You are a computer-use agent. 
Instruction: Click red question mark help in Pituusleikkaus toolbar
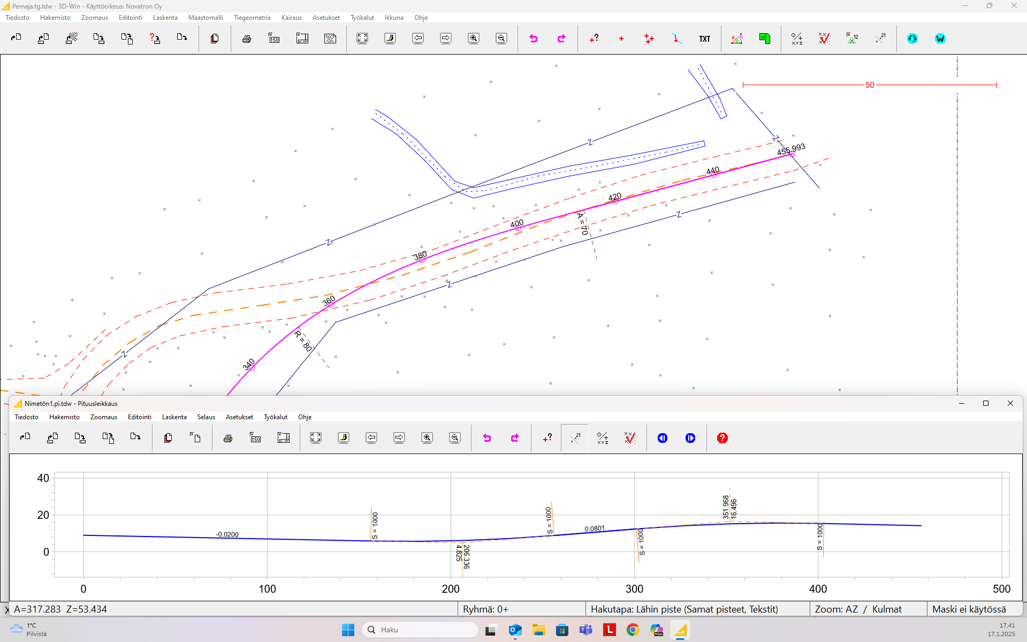[722, 438]
